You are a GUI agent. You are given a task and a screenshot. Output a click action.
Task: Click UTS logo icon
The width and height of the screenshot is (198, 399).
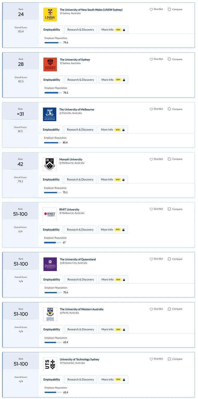(50, 364)
